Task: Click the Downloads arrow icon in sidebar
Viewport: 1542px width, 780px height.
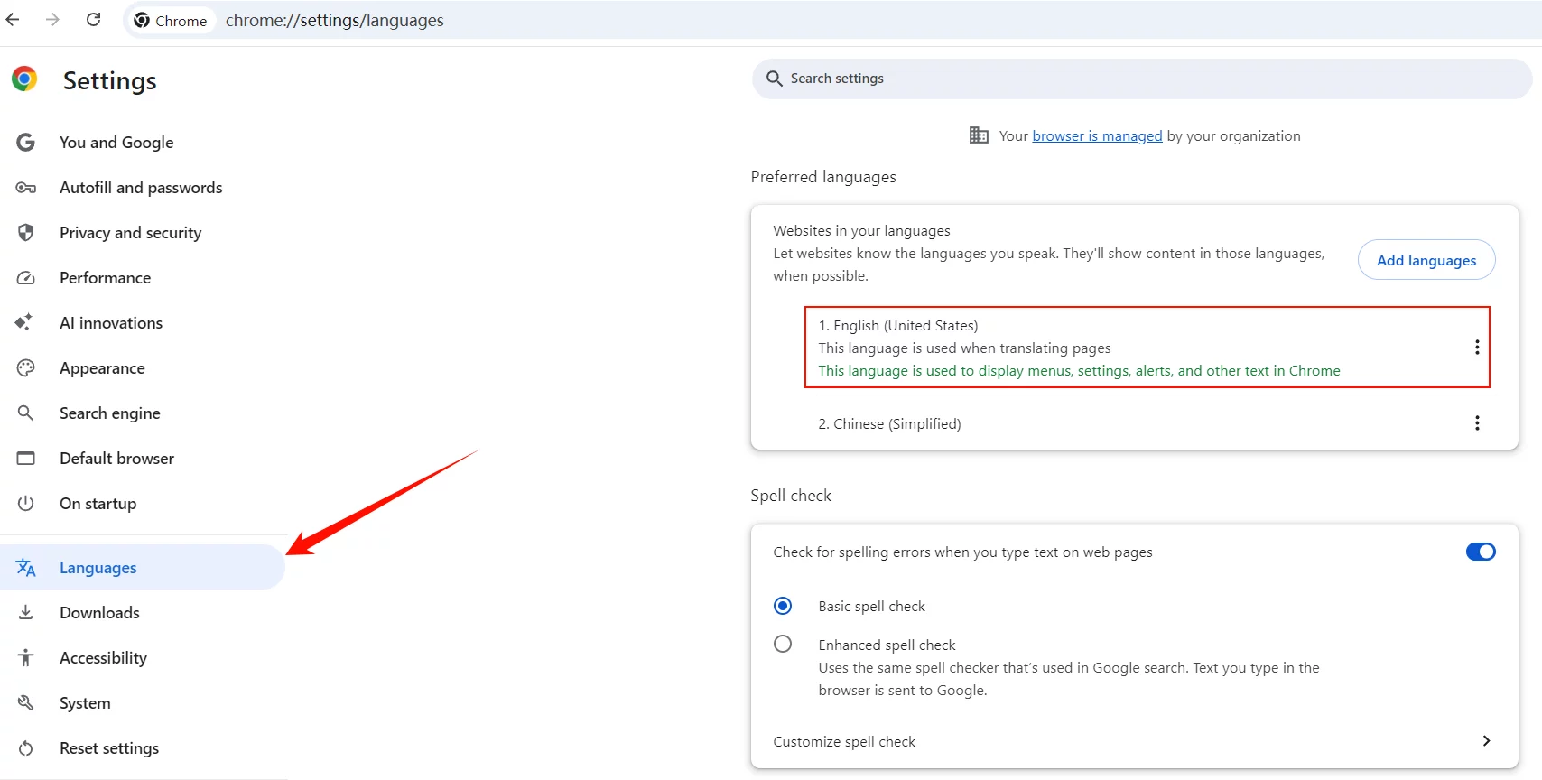Action: coord(26,613)
